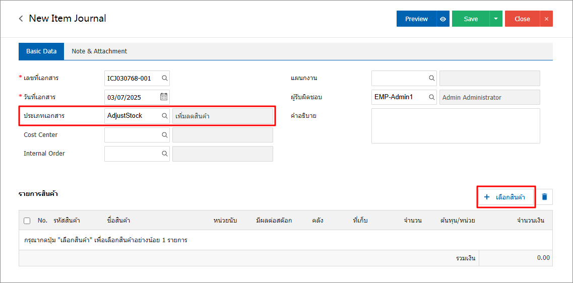Image resolution: width=573 pixels, height=283 pixels.
Task: Click search icon in แผนกงาน department field
Action: tap(431, 78)
